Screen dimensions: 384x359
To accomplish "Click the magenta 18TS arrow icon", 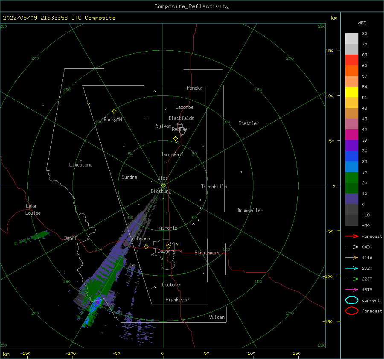I will tap(352, 290).
